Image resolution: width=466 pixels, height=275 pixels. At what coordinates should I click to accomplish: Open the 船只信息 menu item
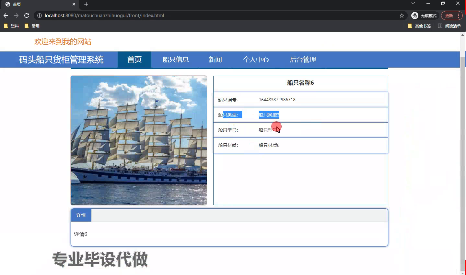tap(176, 60)
